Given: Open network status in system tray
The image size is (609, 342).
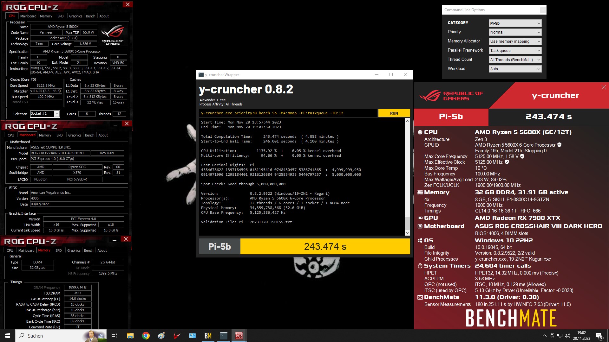Looking at the screenshot, I should click(560, 336).
